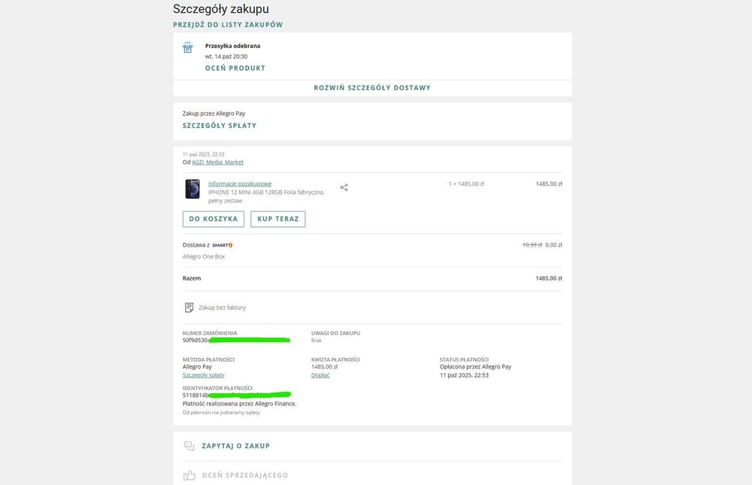
Task: Open the AGD_Media_Market seller link
Action: (x=218, y=162)
